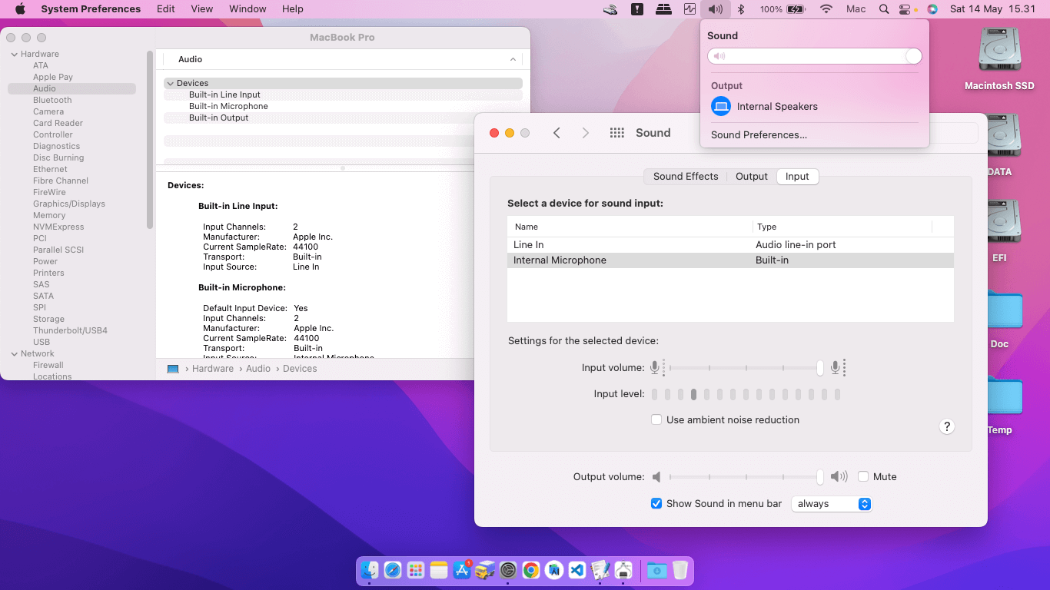This screenshot has height=590, width=1050.
Task: Click the Internal Speakers output icon
Action: pos(720,106)
